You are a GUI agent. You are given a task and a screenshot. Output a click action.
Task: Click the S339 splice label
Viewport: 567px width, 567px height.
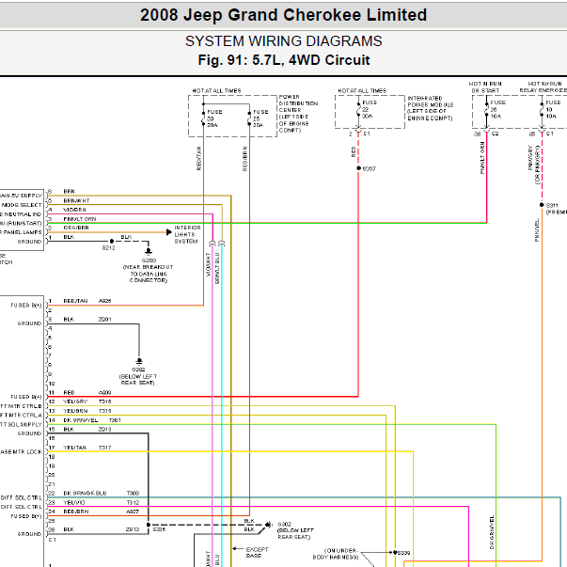tap(403, 553)
